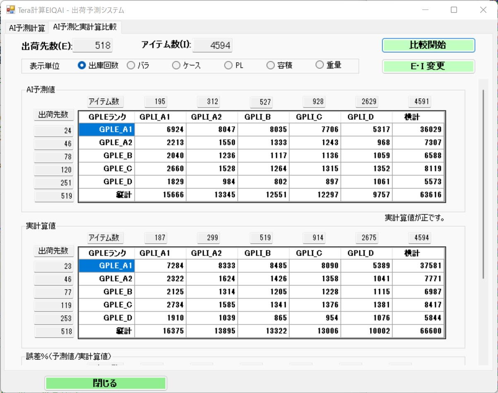Image resolution: width=498 pixels, height=393 pixels.
Task: Click 出荷先数 button in AI予測値 panel
Action: (x=53, y=114)
